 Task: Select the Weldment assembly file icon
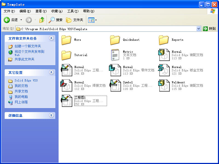pos(164,86)
